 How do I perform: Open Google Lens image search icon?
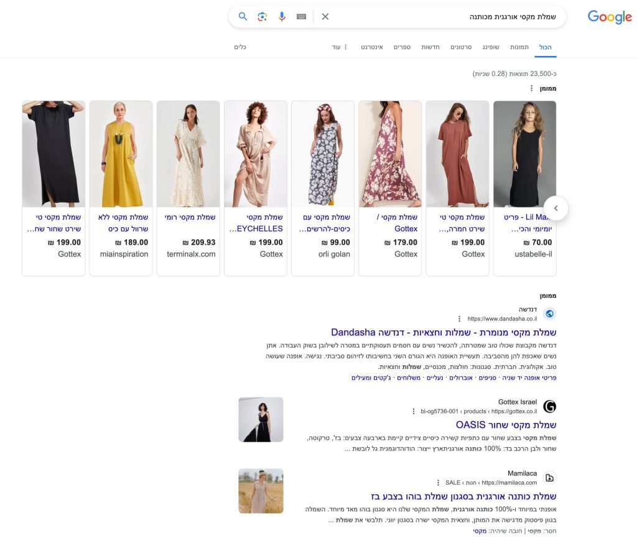pos(262,17)
